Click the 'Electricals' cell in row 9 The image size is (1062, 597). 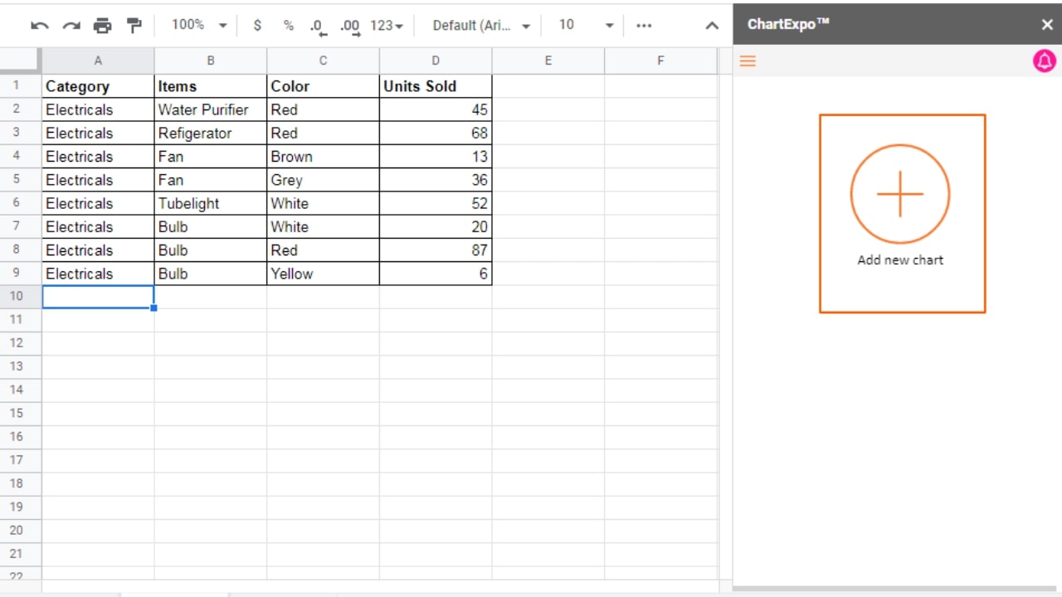click(98, 274)
